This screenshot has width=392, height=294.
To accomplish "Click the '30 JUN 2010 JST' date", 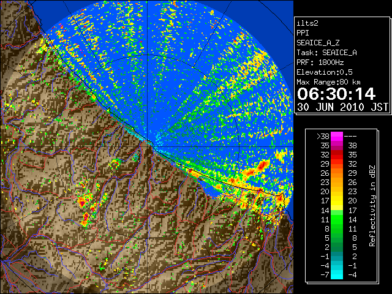I will click(x=342, y=107).
